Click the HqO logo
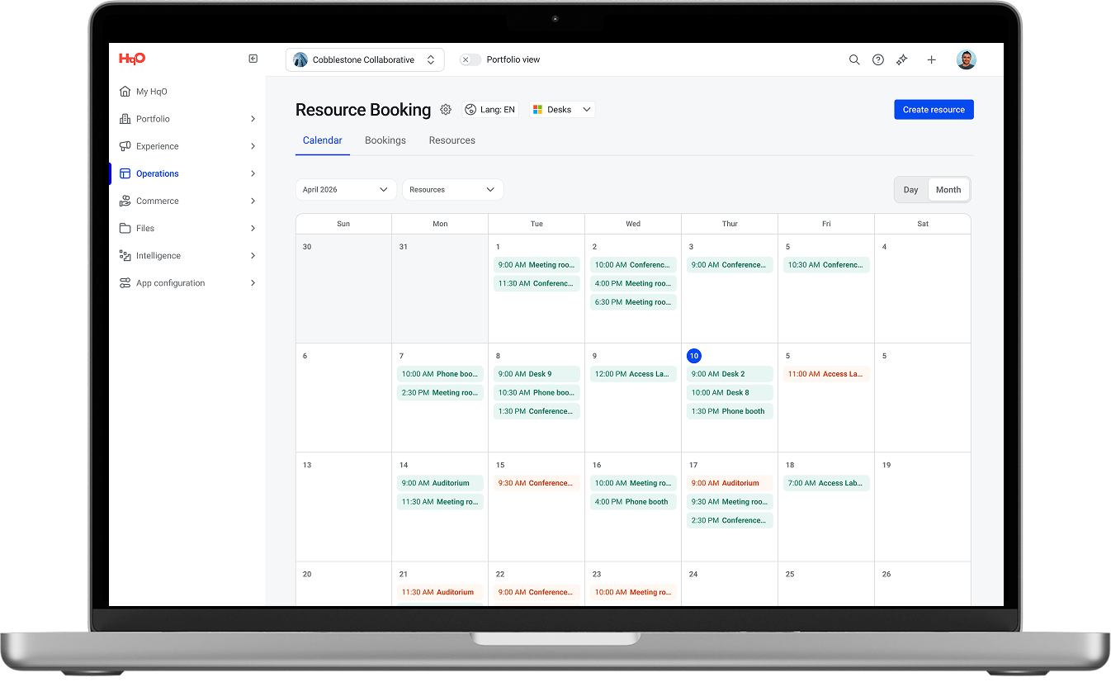The width and height of the screenshot is (1111, 682). [x=132, y=59]
